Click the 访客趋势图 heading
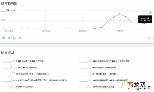The height and width of the screenshot is (92, 154). [x=9, y=4]
